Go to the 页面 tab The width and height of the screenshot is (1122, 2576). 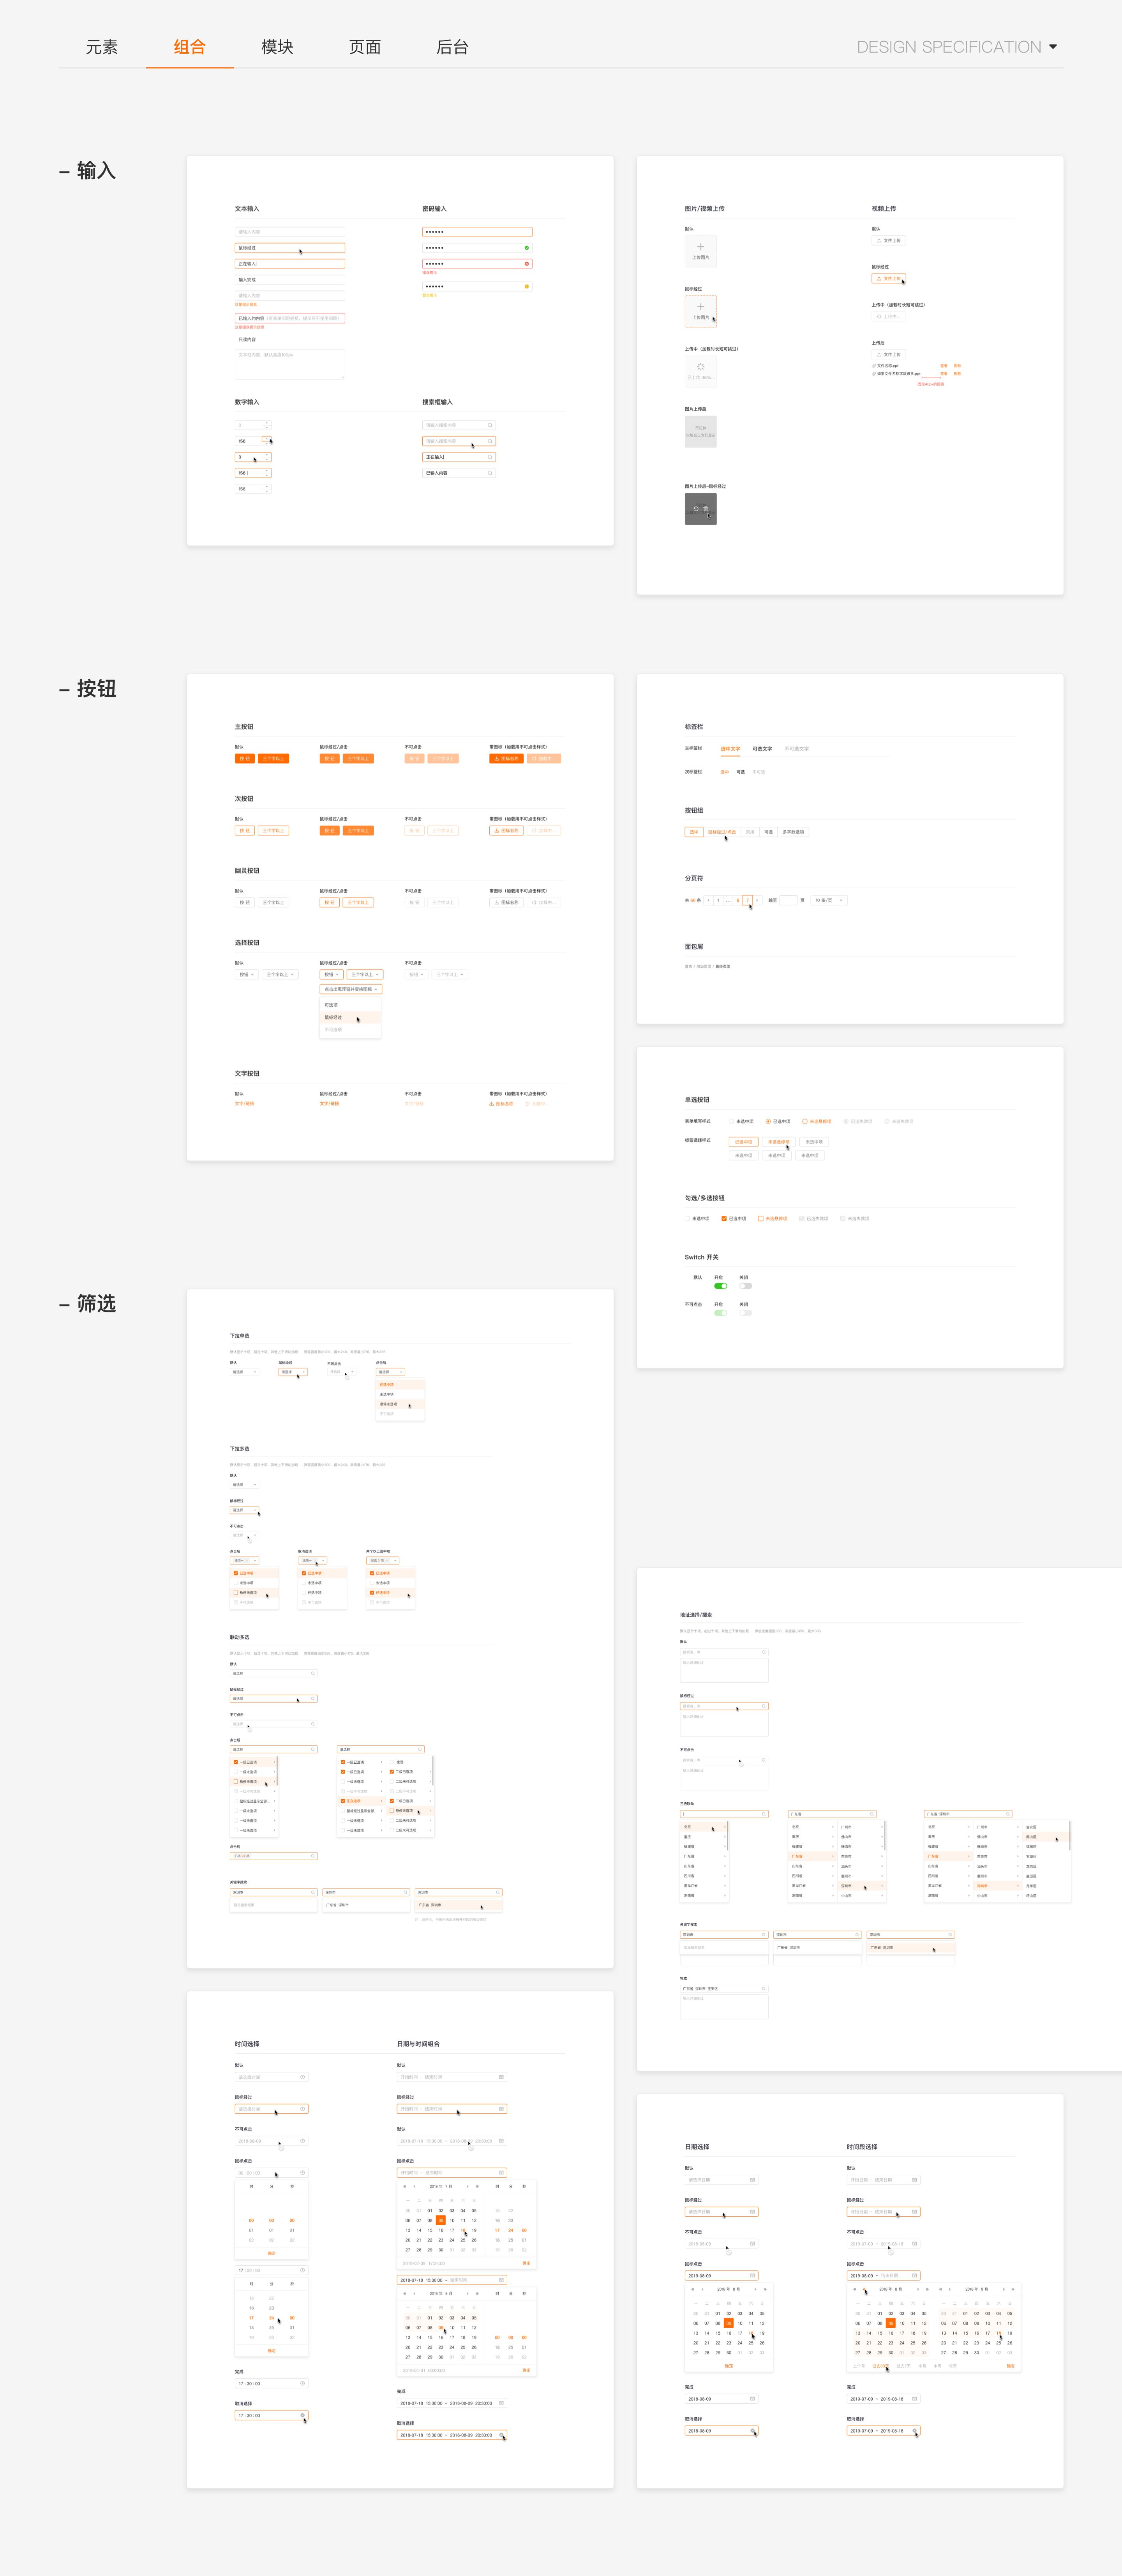pyautogui.click(x=365, y=47)
